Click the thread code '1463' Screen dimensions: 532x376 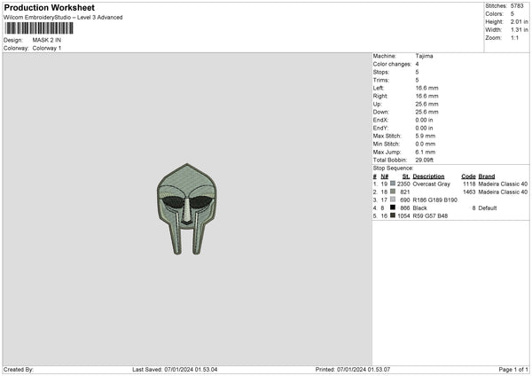point(469,192)
